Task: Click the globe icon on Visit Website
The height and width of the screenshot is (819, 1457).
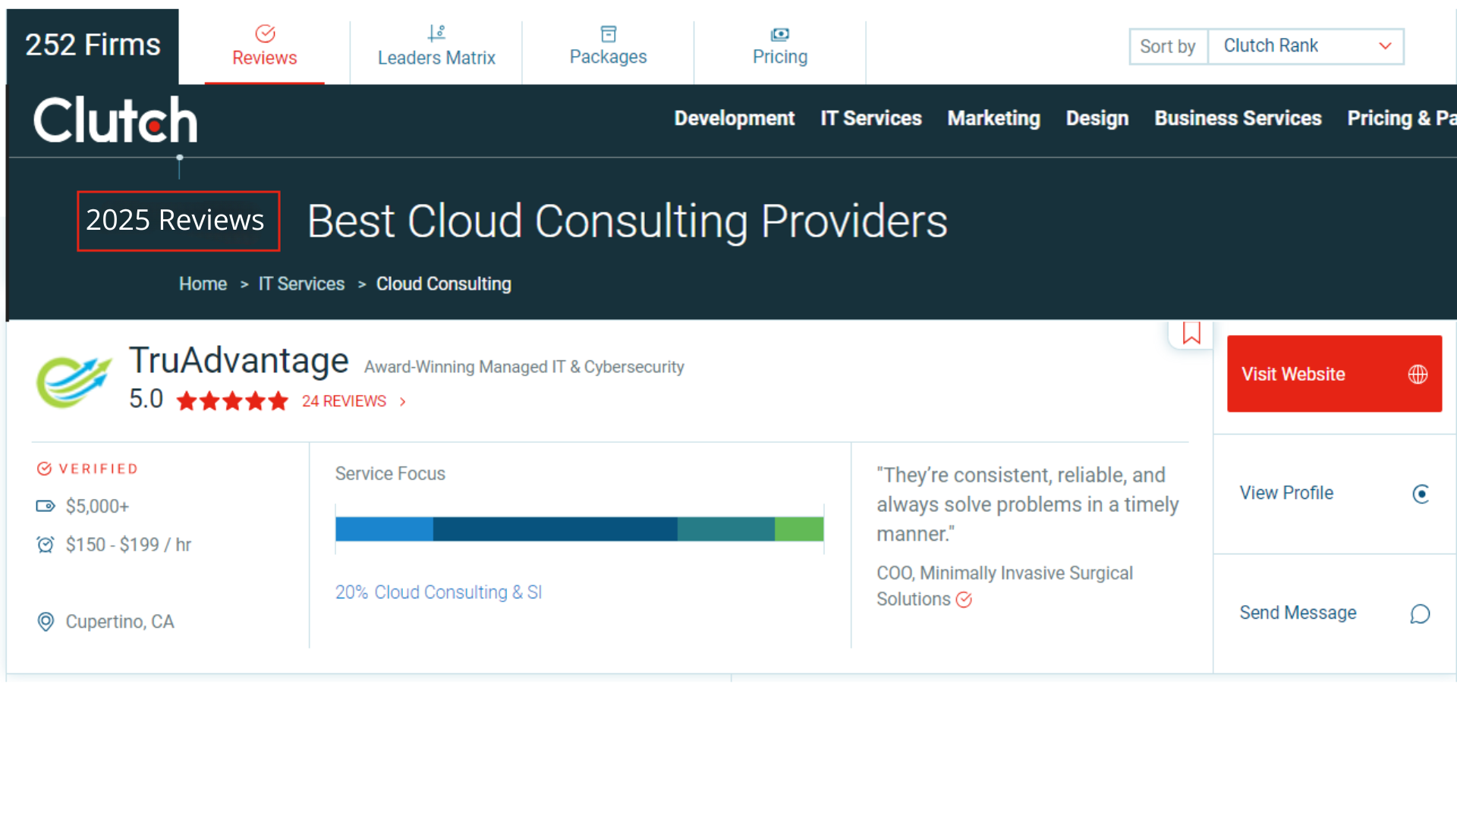Action: click(1418, 375)
